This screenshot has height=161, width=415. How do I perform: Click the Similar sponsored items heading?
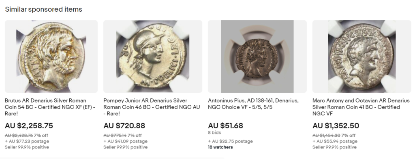(44, 10)
